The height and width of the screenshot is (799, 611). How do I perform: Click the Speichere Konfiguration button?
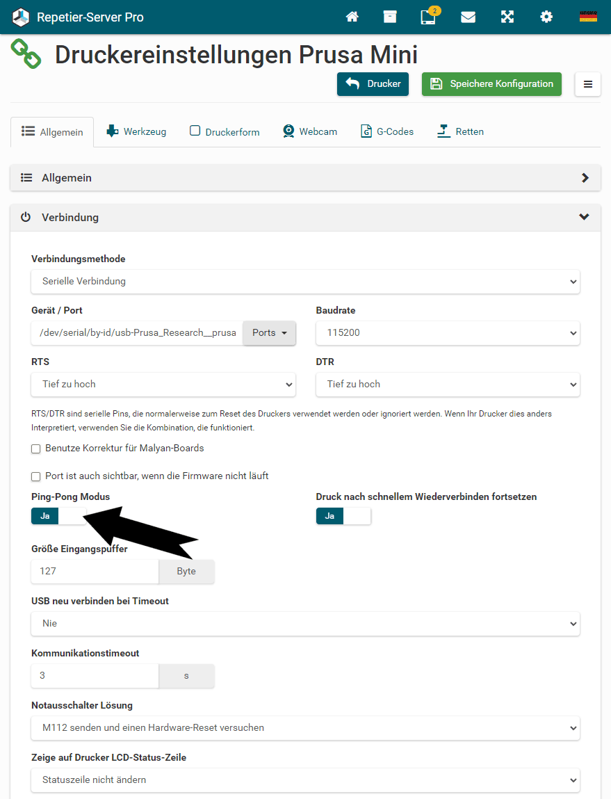pyautogui.click(x=491, y=84)
